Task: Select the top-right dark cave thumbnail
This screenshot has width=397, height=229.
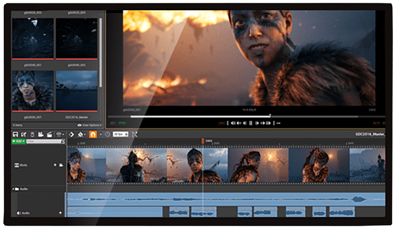Action: pos(77,38)
